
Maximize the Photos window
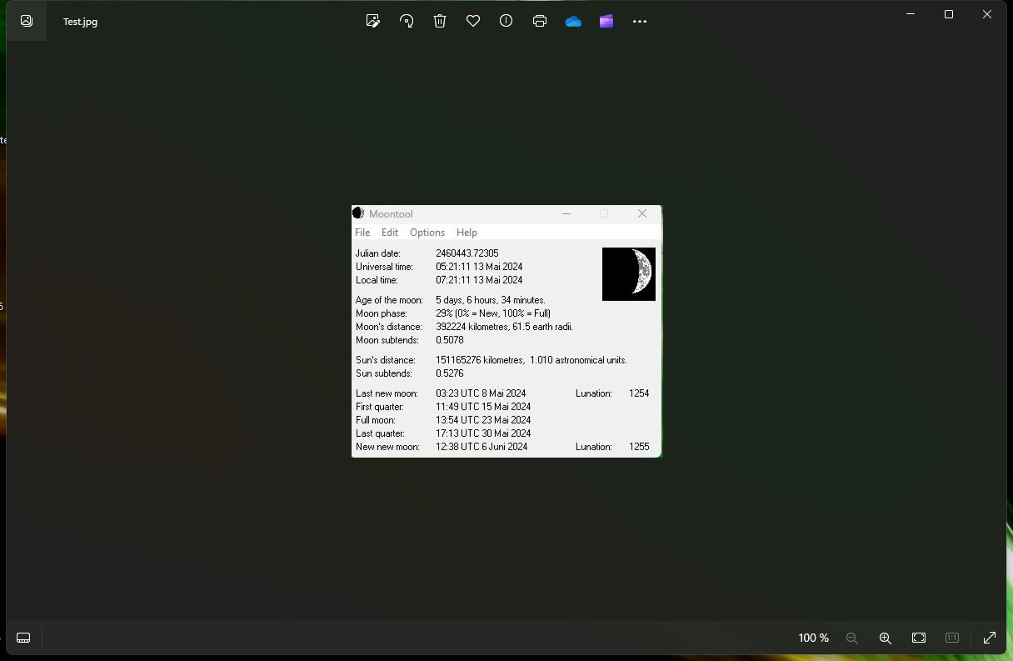(x=949, y=14)
